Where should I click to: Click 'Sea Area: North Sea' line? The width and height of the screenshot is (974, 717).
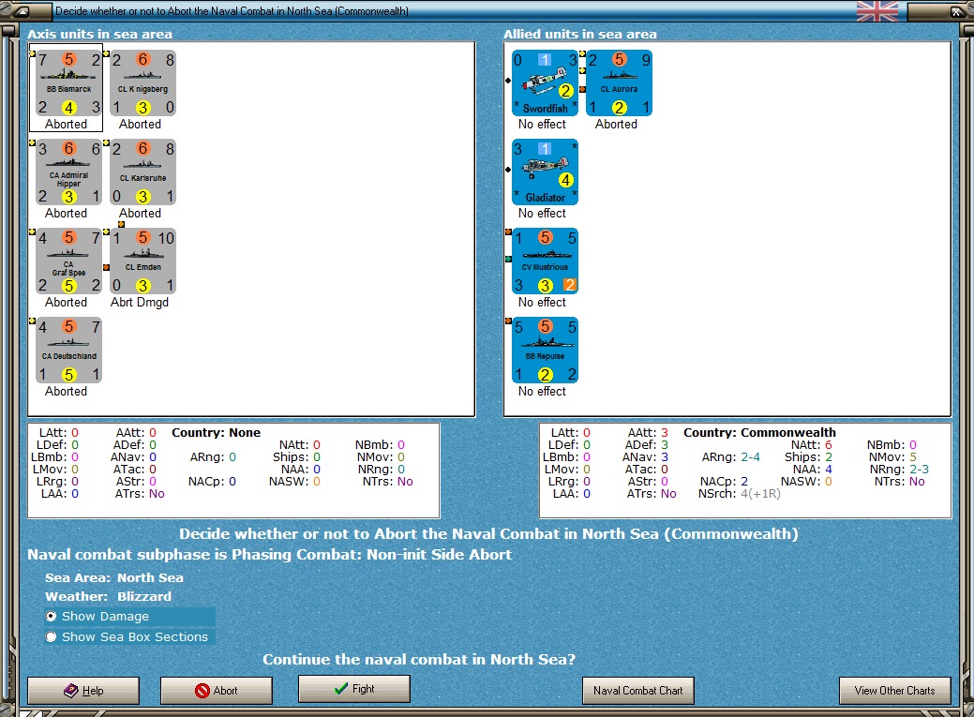pos(114,578)
